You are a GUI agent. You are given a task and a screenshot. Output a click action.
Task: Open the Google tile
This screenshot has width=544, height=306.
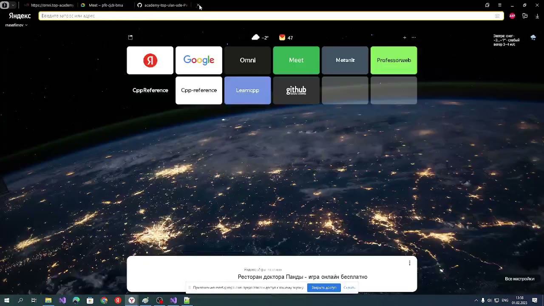pyautogui.click(x=199, y=60)
